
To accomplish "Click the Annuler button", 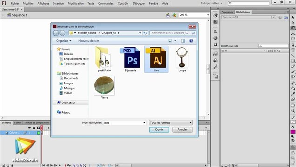I will 182,129.
